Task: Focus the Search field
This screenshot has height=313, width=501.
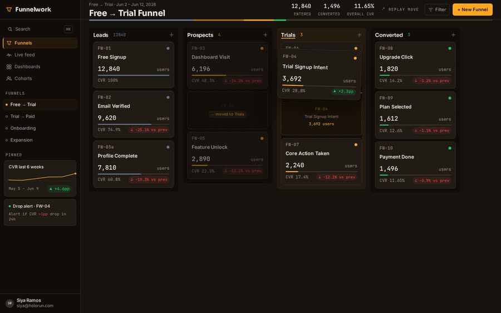Action: click(x=40, y=29)
